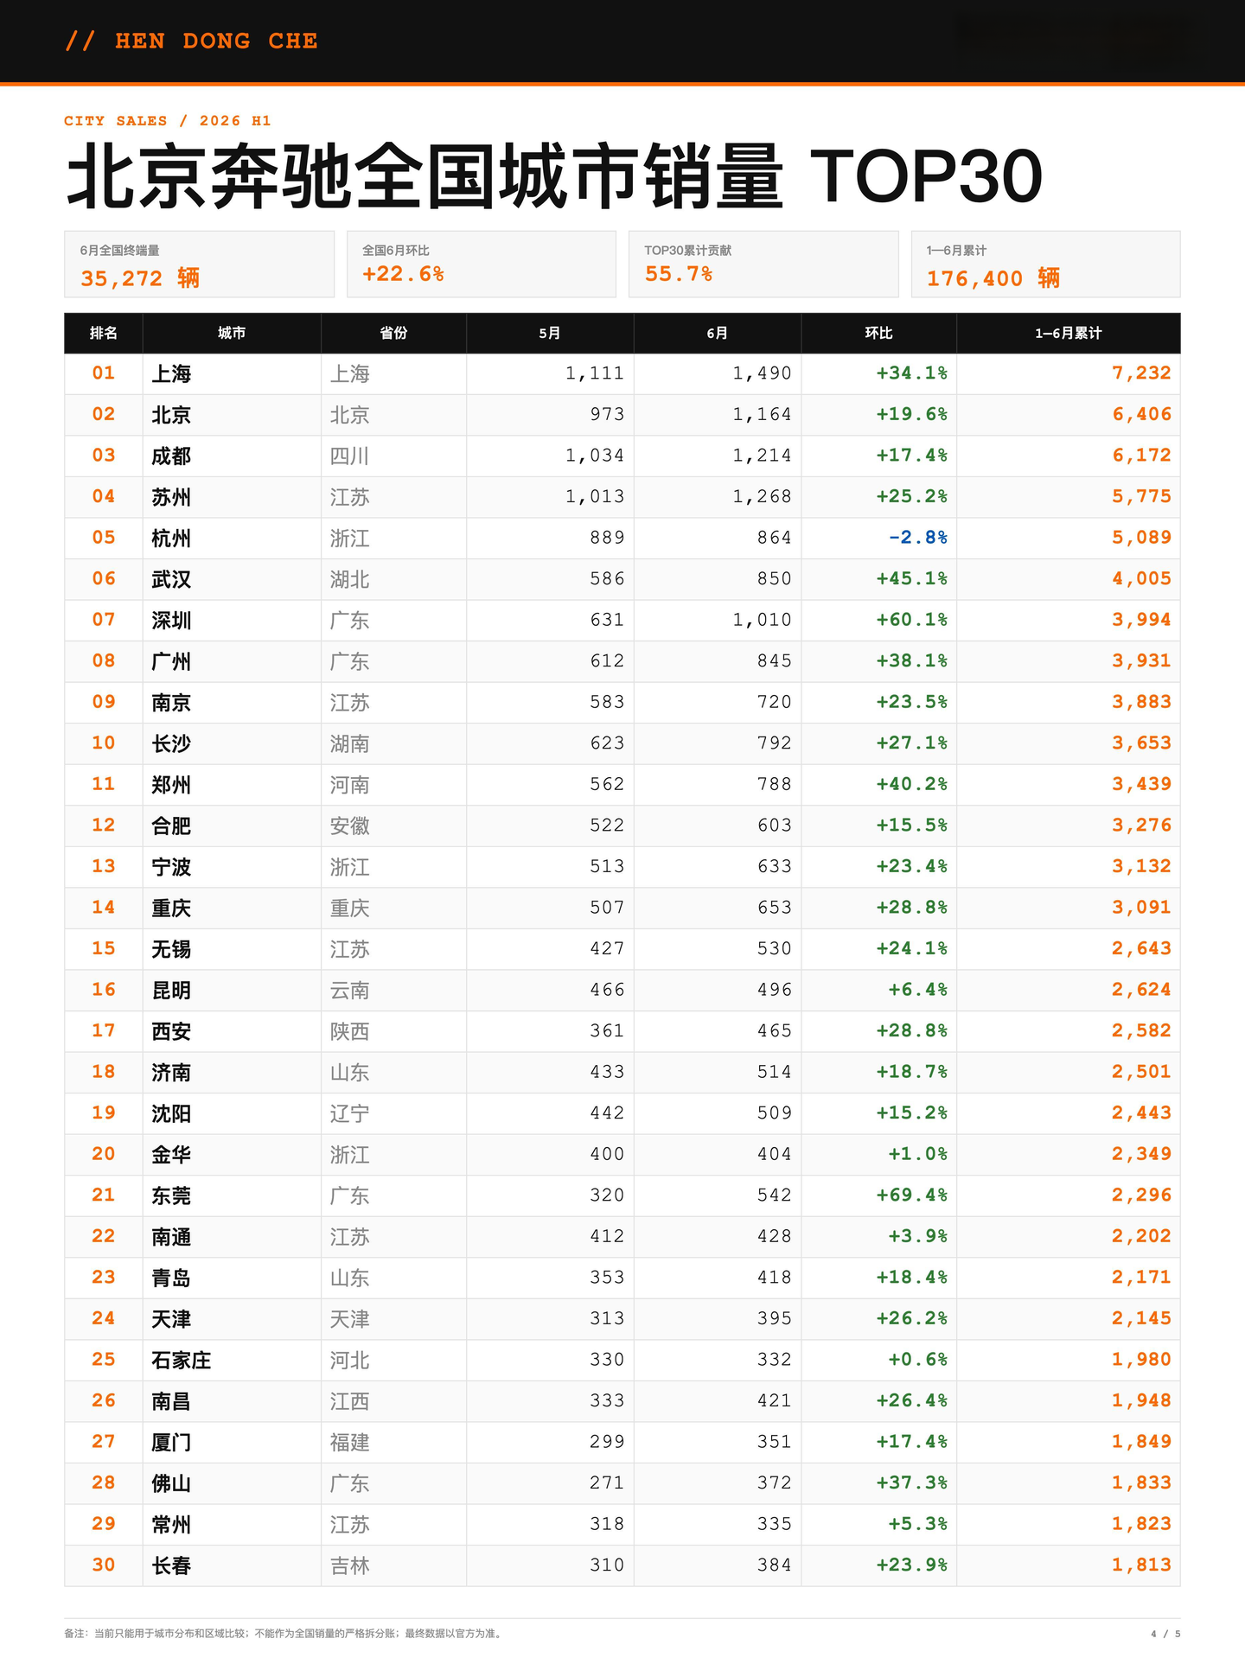1245x1664 pixels.
Task: Select the negative change −2.8% for 杭州
Action: tap(918, 538)
